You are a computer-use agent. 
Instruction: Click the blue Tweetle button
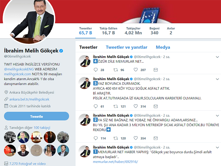tap(36, 116)
